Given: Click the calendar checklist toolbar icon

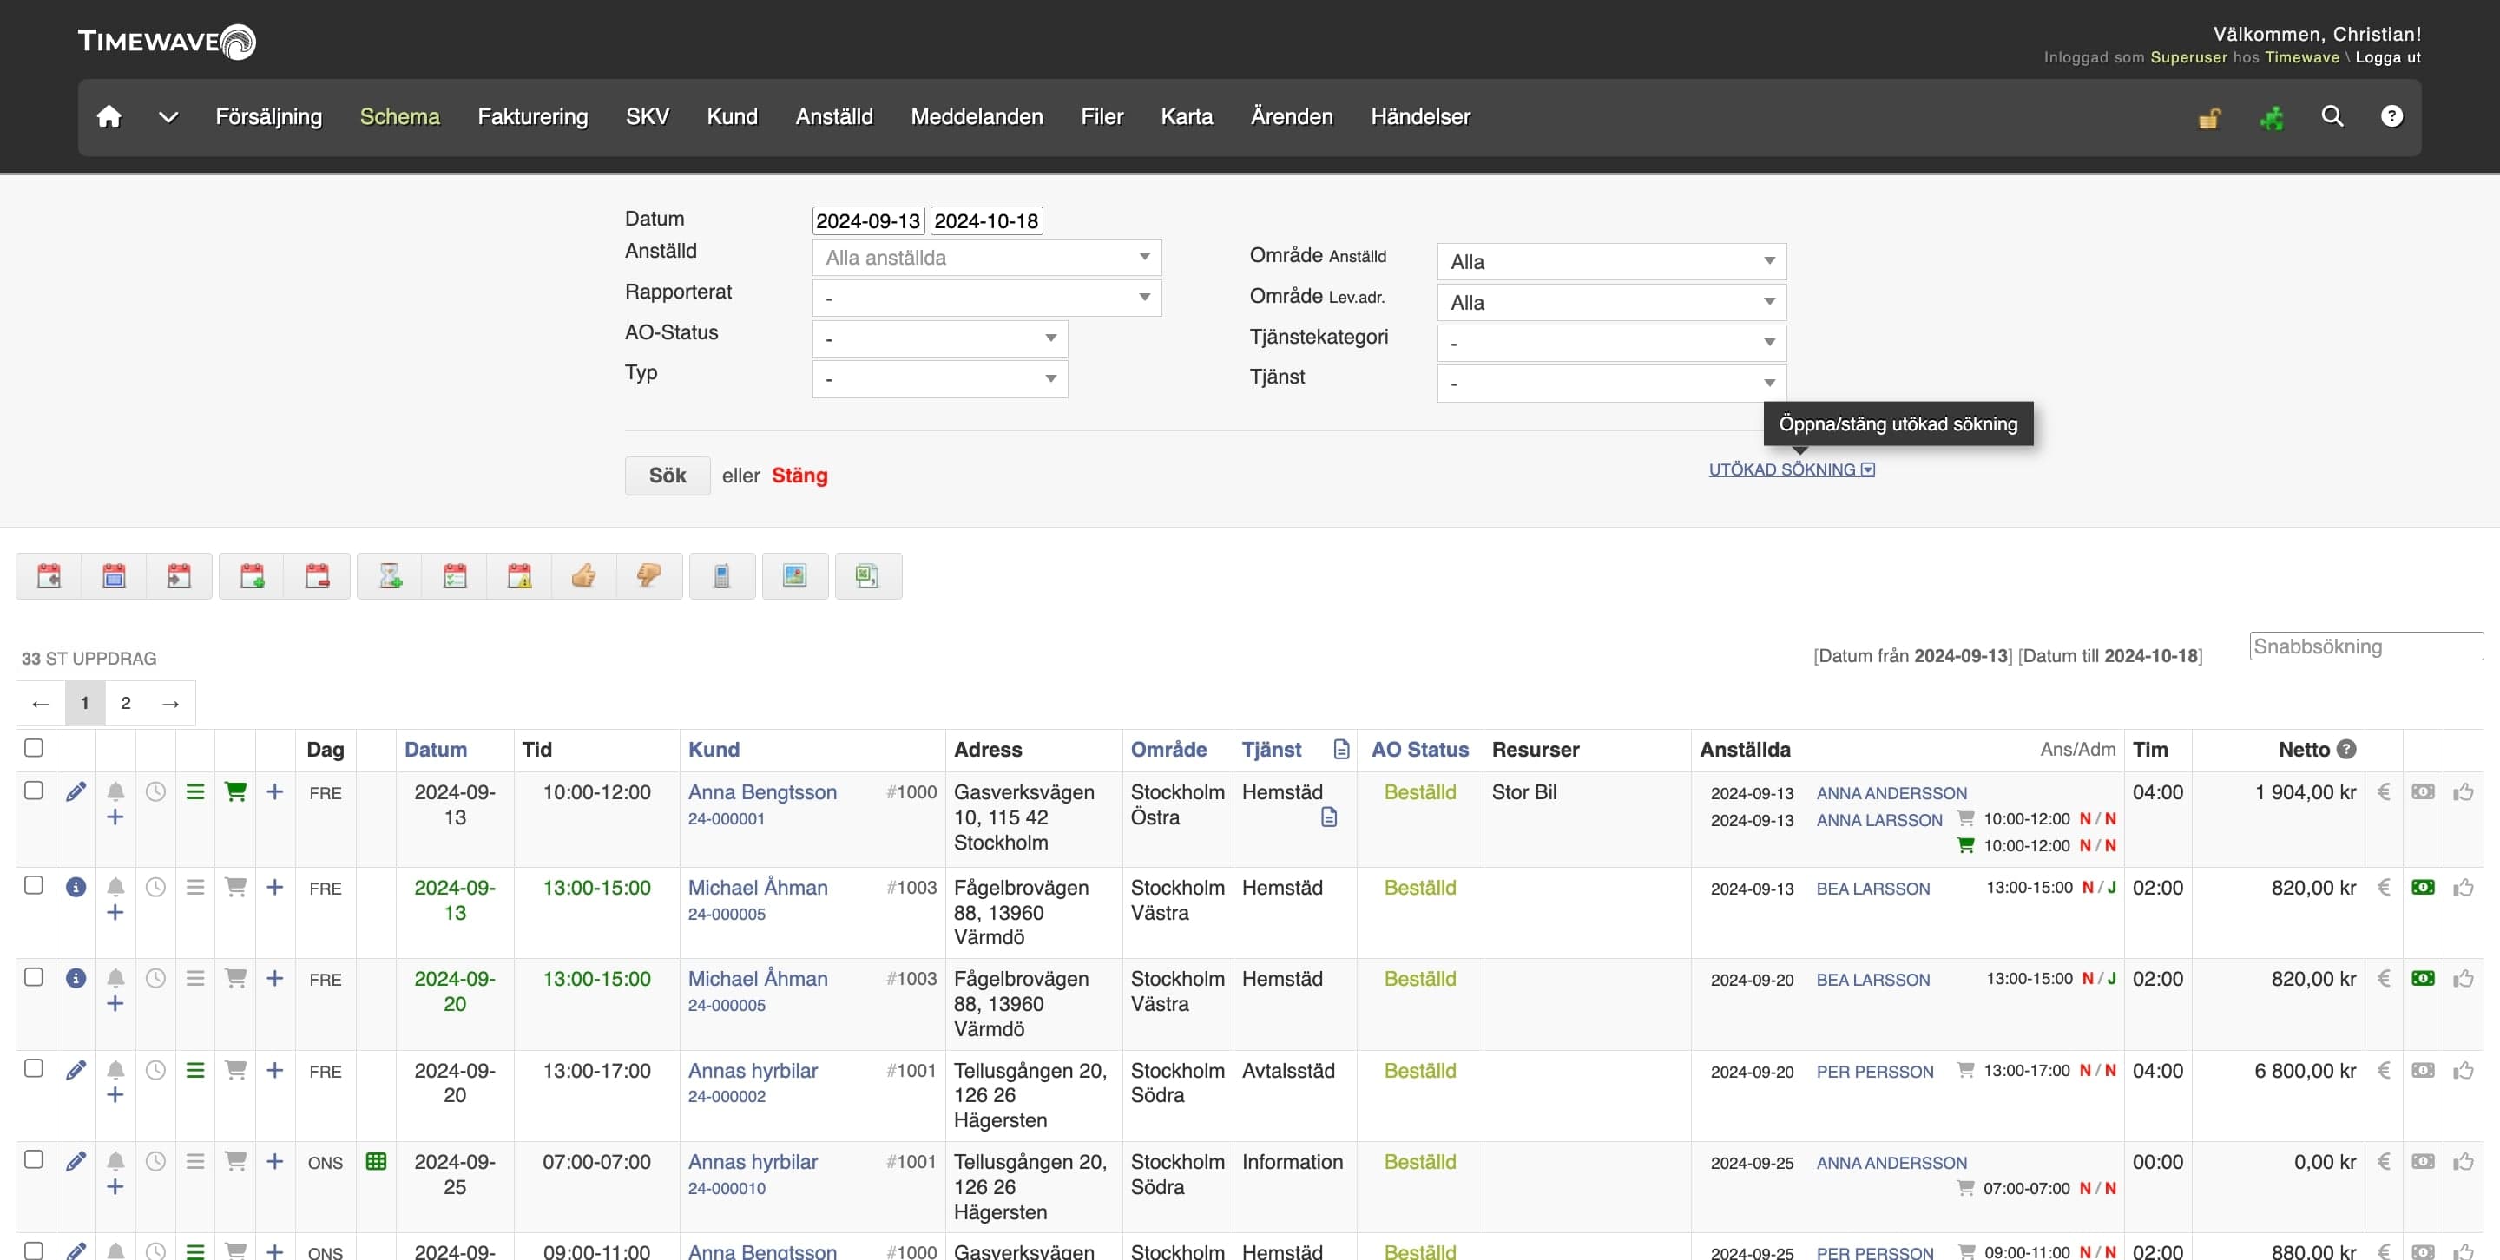Looking at the screenshot, I should tap(455, 576).
